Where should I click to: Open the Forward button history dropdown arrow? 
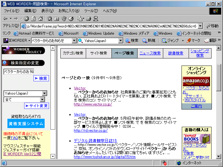(21, 19)
